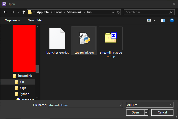Click the tree scrollbar up arrow
Viewport: 178px width, 119px height.
(38, 27)
